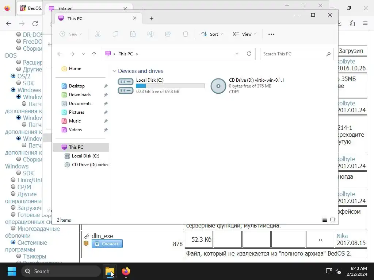Switch to details view in status bar

[x=325, y=220]
